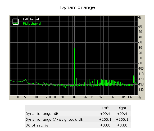Click the Right DC offset value +0.00
This screenshot has height=131, width=154.
tap(122, 125)
